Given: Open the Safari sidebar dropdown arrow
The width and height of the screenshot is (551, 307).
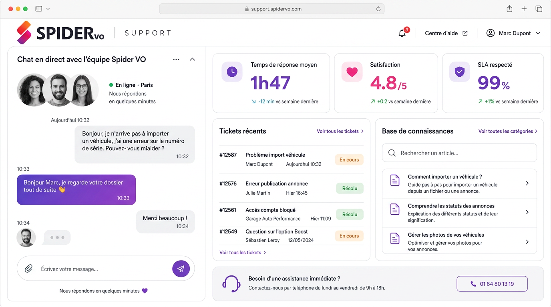Looking at the screenshot, I should coord(48,9).
